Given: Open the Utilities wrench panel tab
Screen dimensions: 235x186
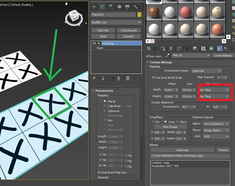Looking at the screenshot, I should tap(136, 7).
